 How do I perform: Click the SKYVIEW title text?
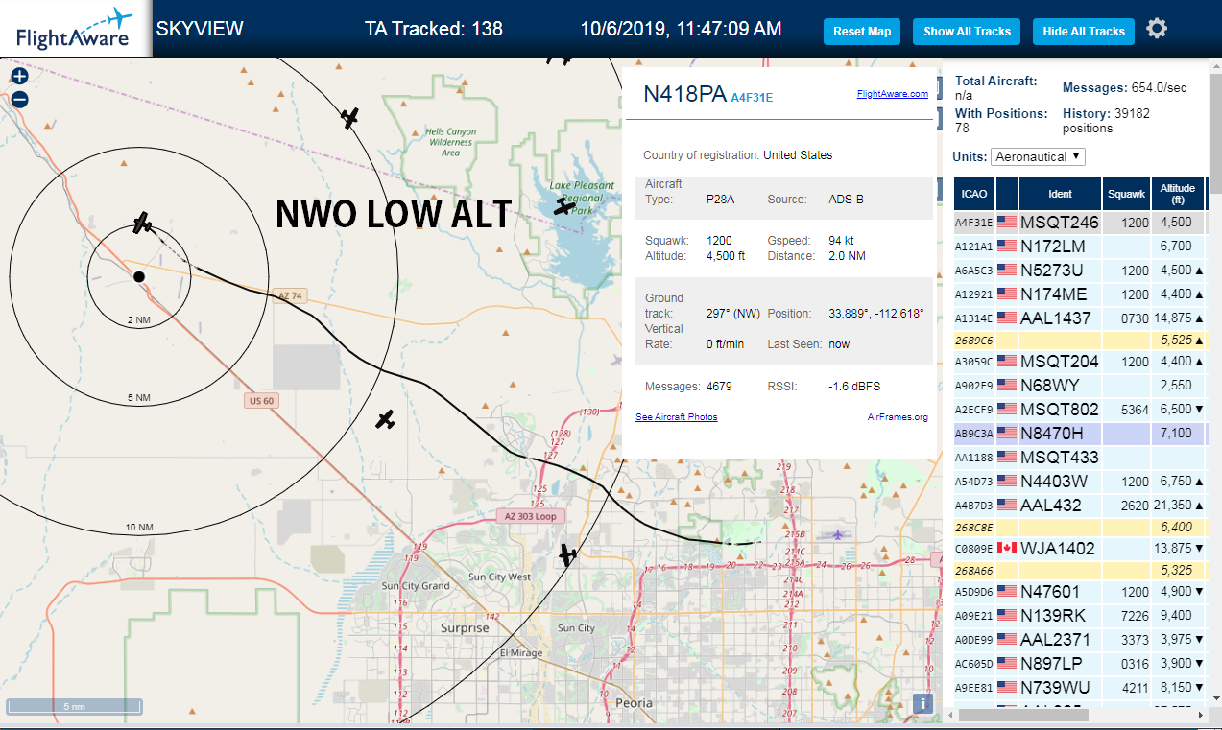(x=200, y=29)
